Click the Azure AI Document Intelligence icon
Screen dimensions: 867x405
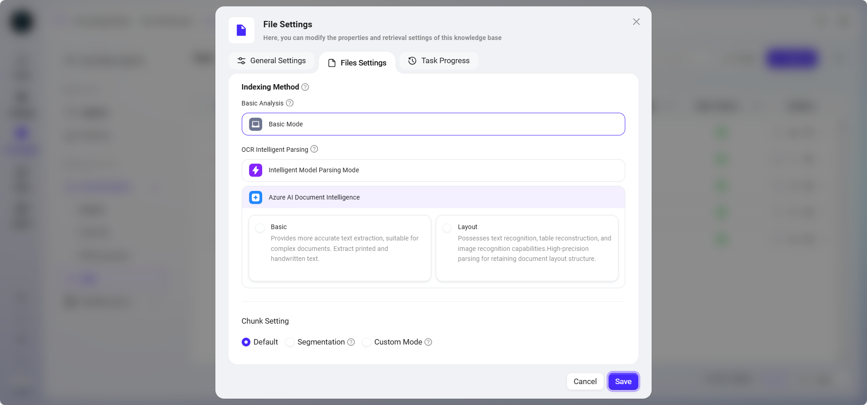click(x=256, y=197)
